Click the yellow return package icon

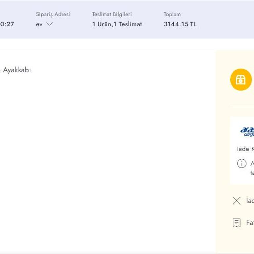coord(241,80)
